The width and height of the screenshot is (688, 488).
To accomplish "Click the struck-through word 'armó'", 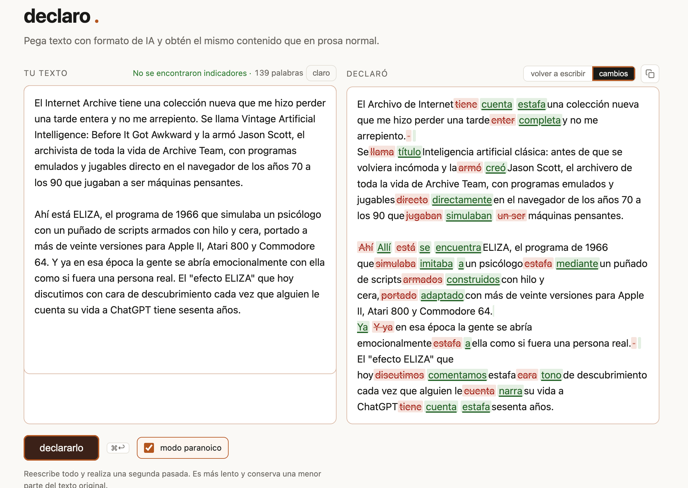I will pos(470,168).
